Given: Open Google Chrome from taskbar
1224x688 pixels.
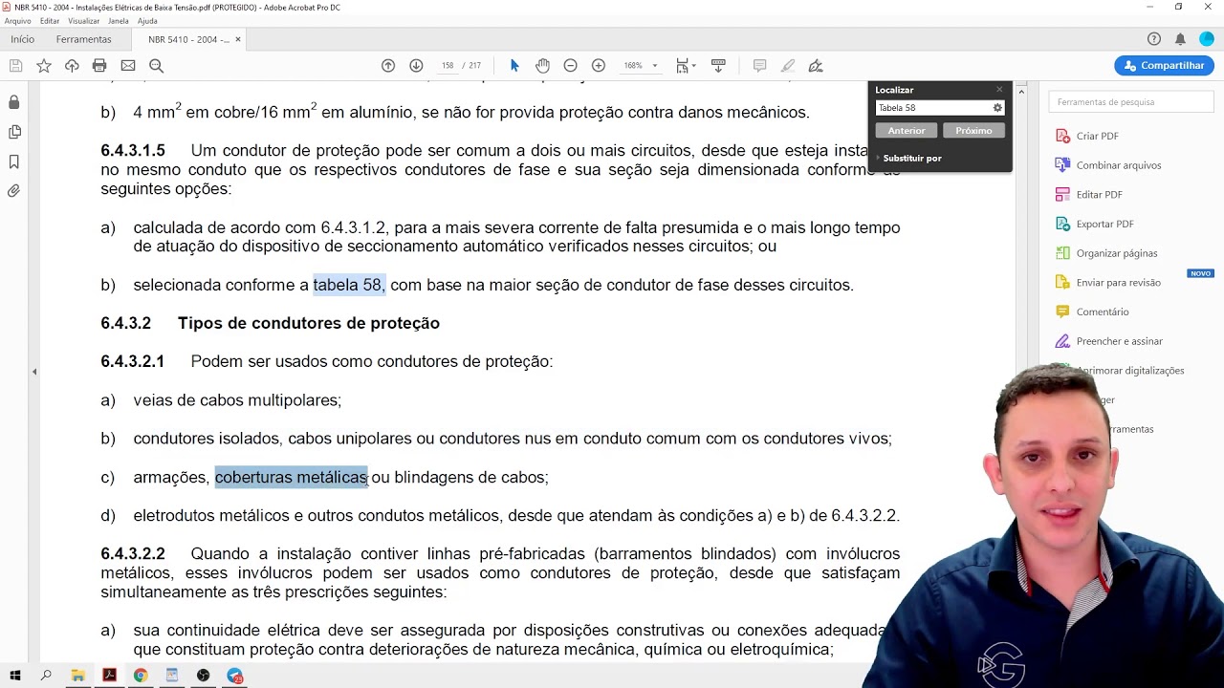Looking at the screenshot, I should 141,676.
